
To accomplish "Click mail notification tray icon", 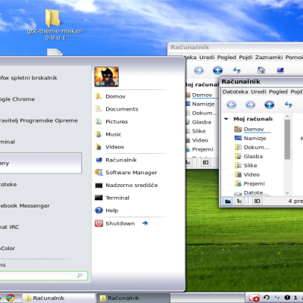I will [255, 298].
